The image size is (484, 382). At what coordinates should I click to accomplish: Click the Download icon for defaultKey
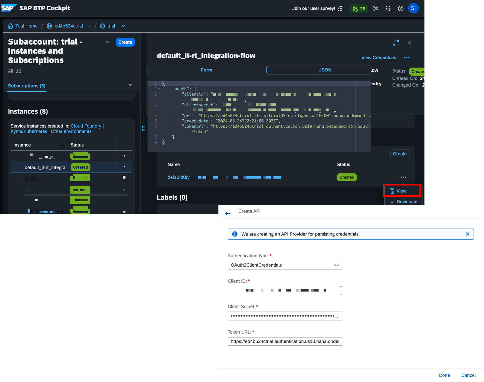[391, 202]
